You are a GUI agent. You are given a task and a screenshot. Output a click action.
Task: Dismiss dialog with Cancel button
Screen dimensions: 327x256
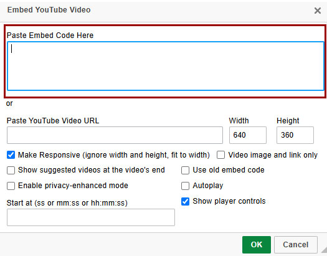(296, 245)
